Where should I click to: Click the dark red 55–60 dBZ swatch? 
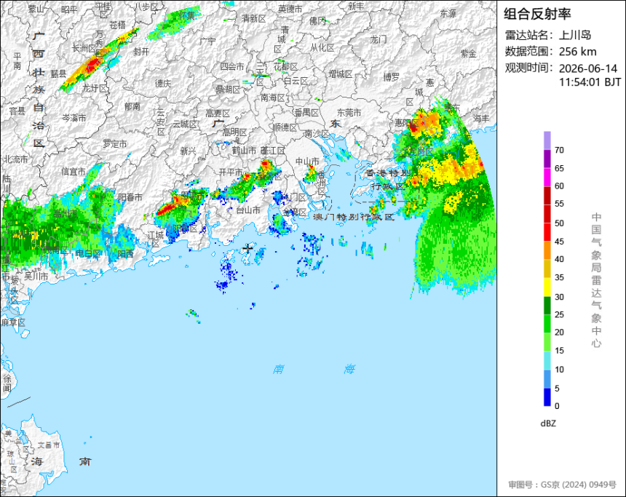pos(547,196)
